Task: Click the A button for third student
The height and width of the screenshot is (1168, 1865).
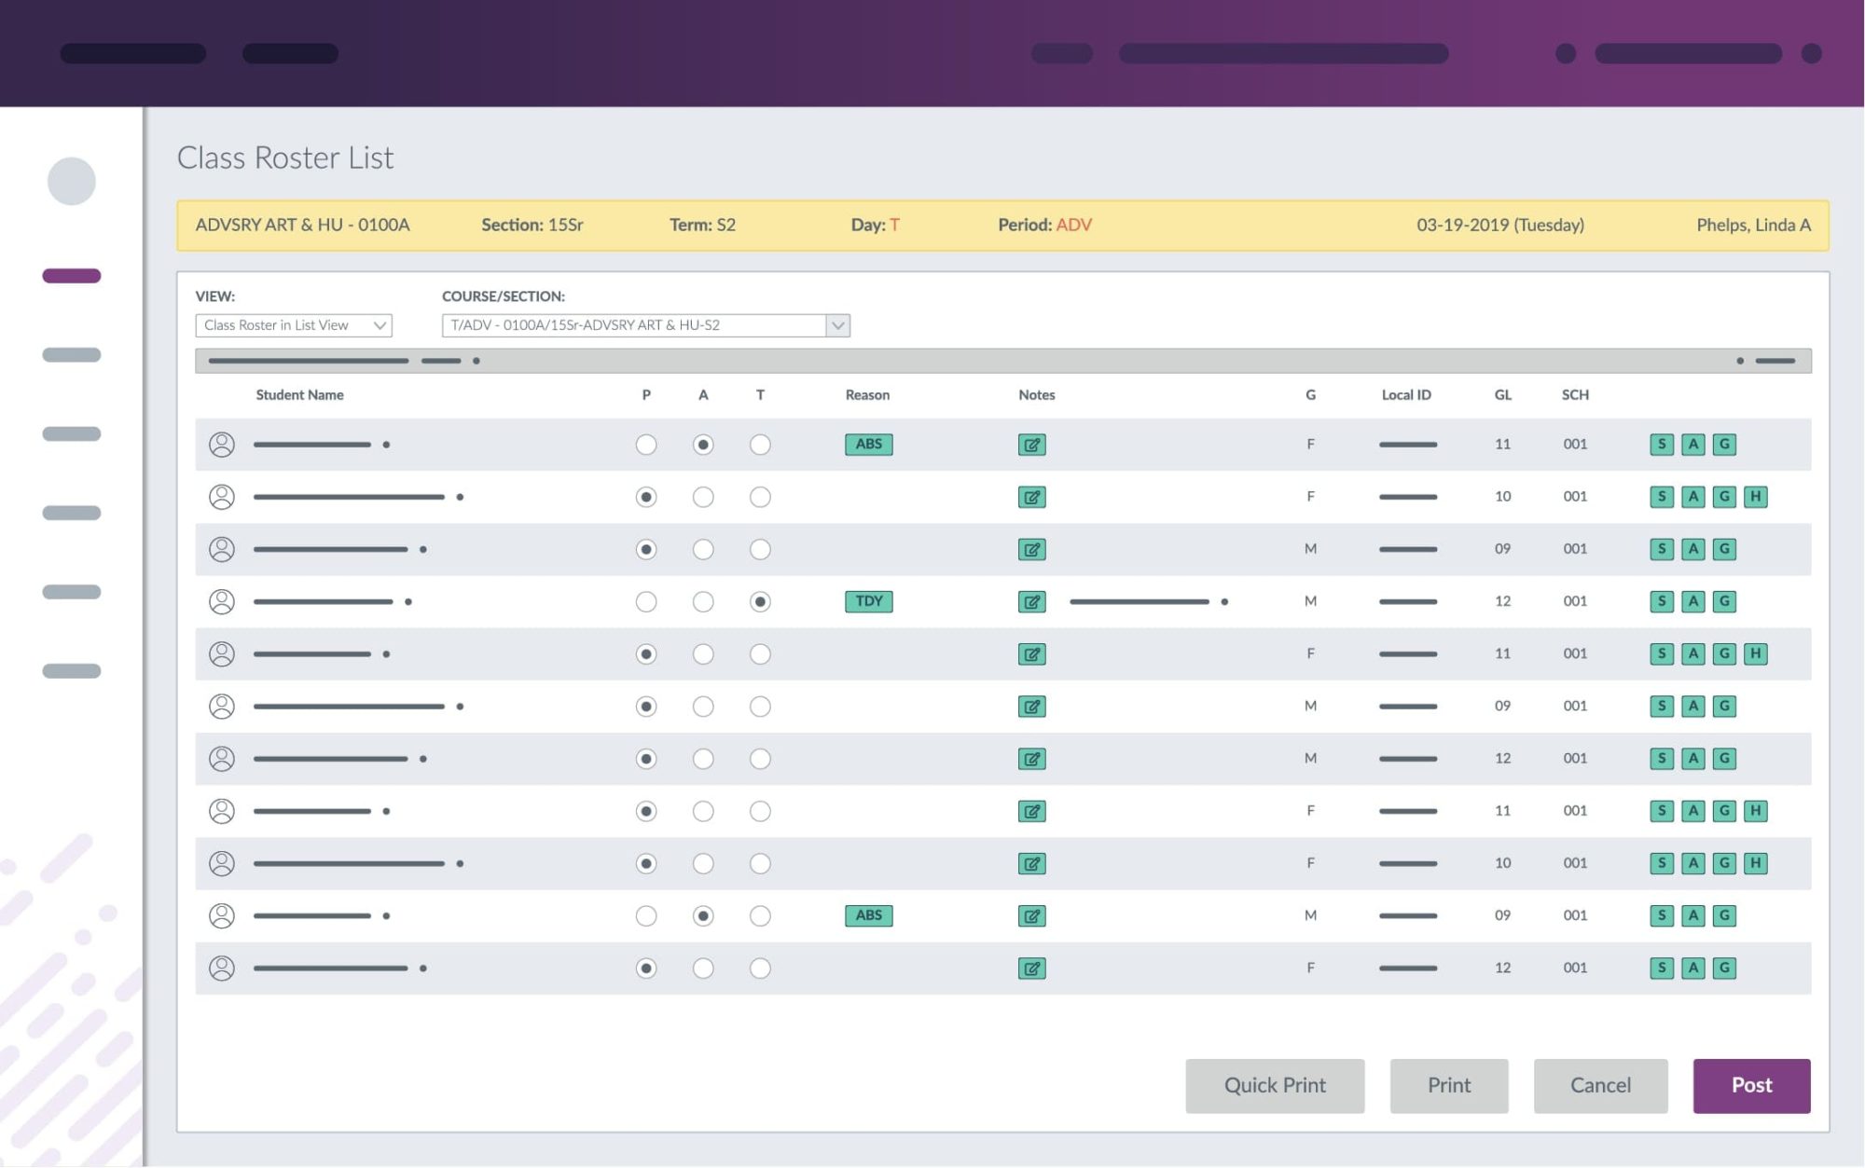Action: coord(701,548)
